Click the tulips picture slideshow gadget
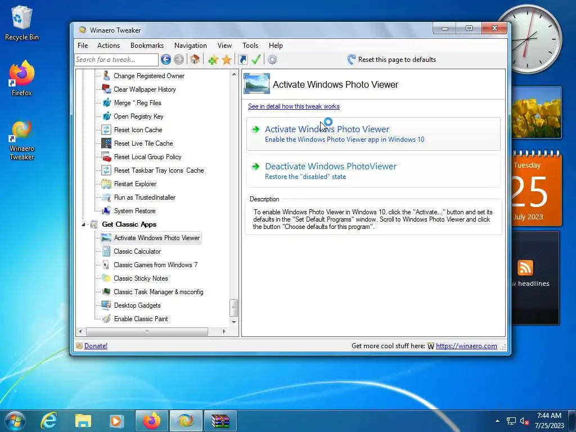 (x=537, y=112)
